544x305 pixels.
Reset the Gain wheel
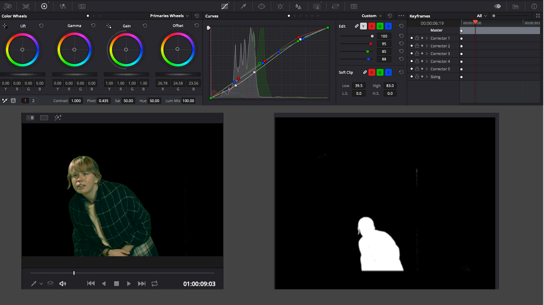tap(145, 26)
